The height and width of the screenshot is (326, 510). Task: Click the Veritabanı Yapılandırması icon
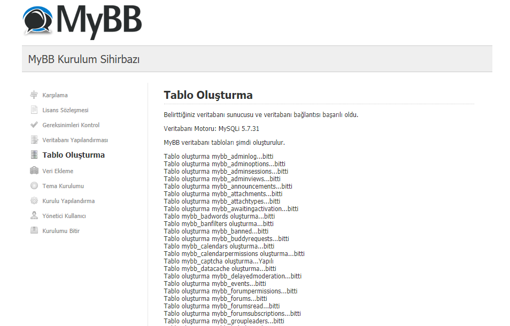[x=34, y=140]
